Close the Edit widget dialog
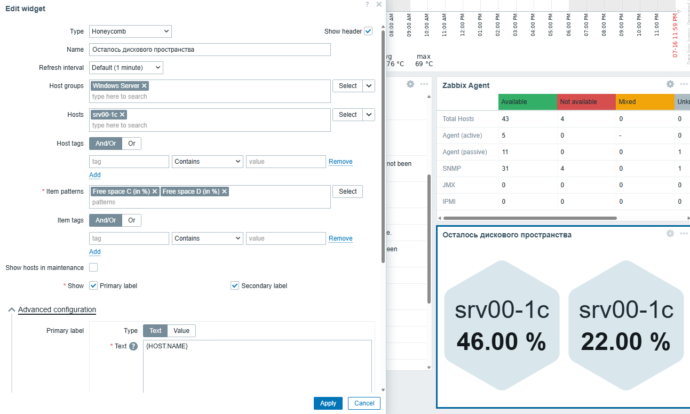The height and width of the screenshot is (414, 690). (x=379, y=4)
